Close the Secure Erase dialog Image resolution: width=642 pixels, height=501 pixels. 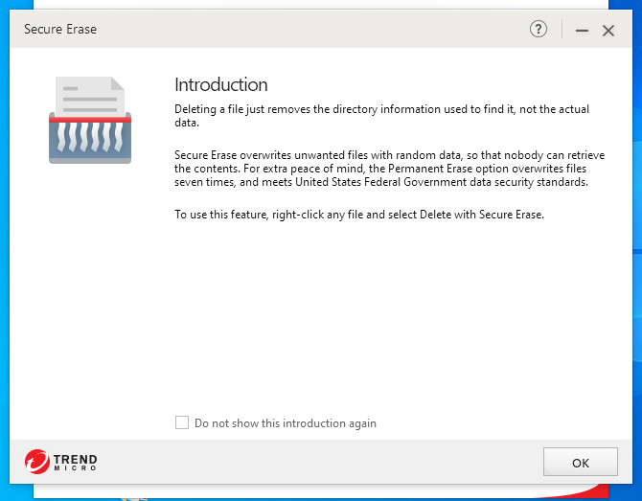coord(608,31)
